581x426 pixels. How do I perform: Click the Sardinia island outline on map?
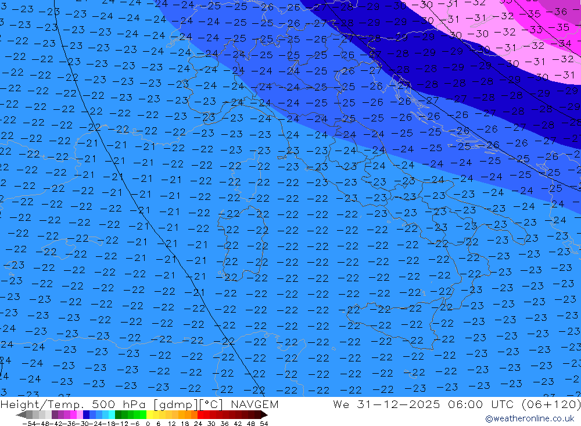click(241, 243)
